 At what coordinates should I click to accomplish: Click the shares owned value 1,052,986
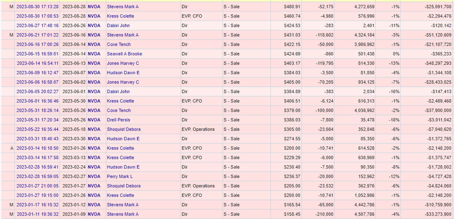pos(364,195)
